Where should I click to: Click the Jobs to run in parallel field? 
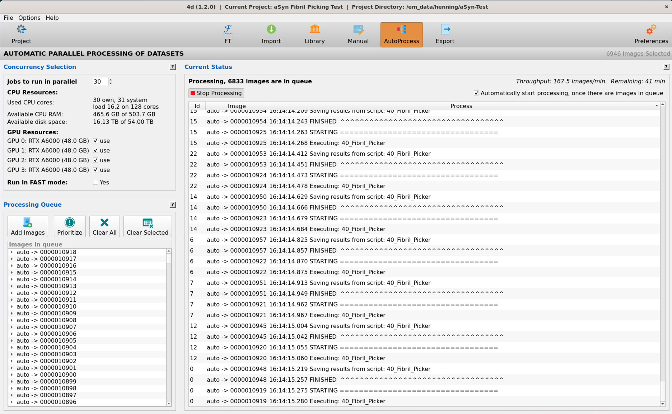coord(100,81)
